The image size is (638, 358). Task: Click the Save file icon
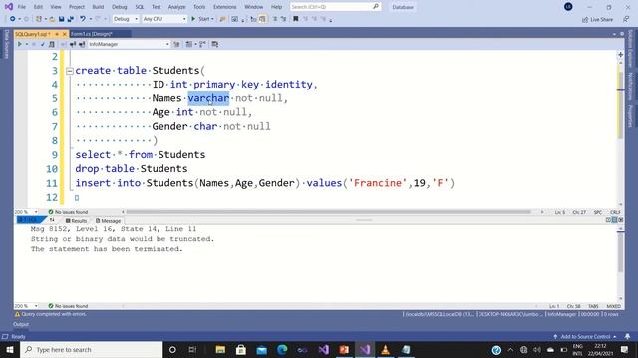click(61, 19)
